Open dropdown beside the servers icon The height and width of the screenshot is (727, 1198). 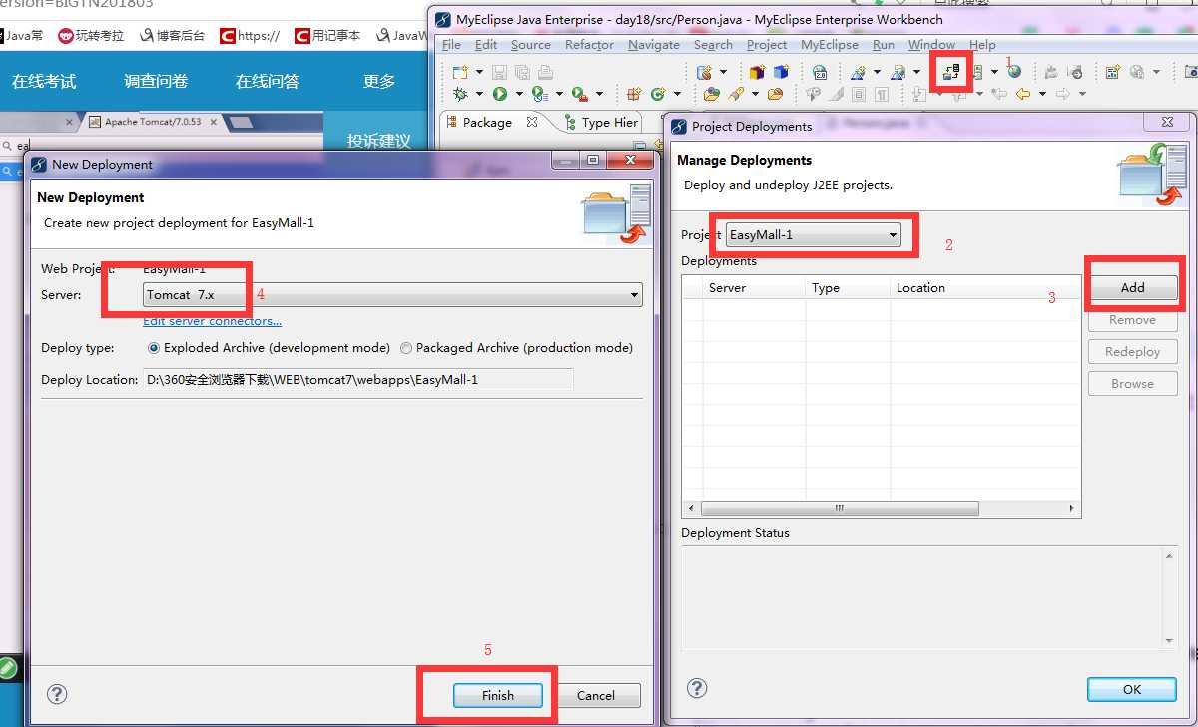(x=995, y=72)
